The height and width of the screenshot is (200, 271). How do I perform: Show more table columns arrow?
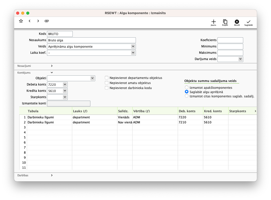255,111
